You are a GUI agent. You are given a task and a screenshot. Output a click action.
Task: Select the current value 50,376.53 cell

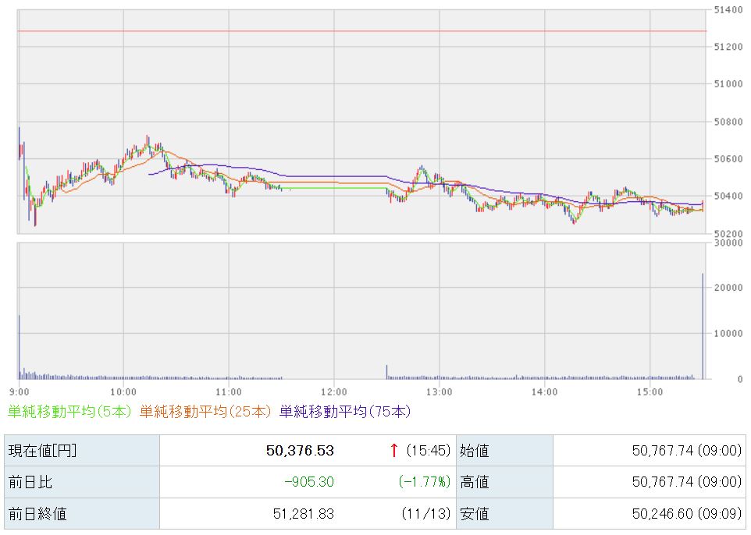click(300, 451)
